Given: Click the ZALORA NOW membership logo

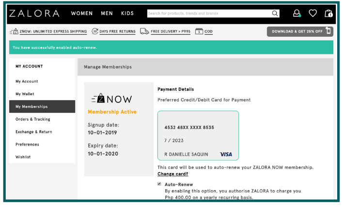Looking at the screenshot, I should click(x=111, y=99).
